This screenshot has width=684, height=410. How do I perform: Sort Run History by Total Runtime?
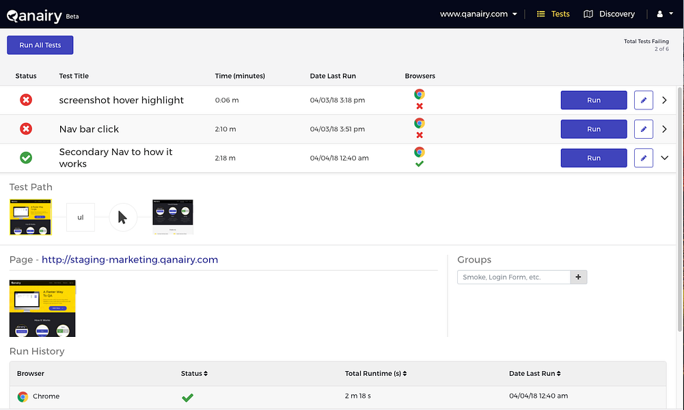(x=376, y=373)
